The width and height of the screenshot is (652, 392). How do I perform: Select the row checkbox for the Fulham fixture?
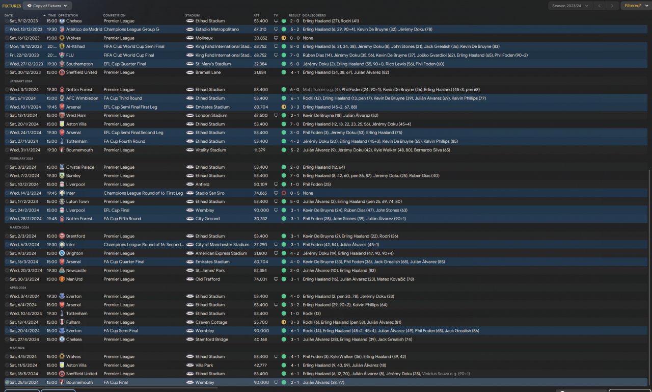click(7, 322)
